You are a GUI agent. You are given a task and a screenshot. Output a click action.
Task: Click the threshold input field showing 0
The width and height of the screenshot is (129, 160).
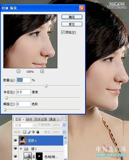pos(24,104)
